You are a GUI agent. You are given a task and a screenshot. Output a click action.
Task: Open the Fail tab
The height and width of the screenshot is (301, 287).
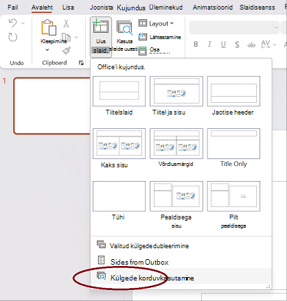[12, 8]
